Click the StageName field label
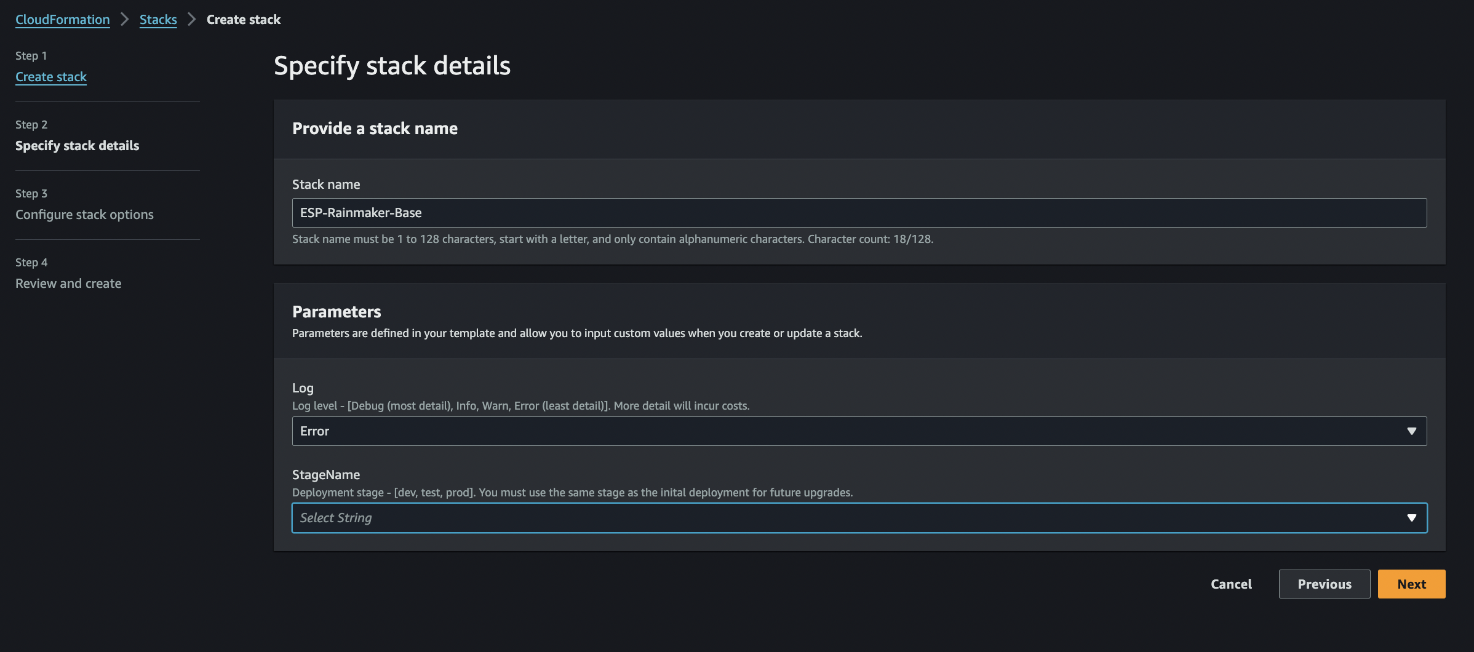 pyautogui.click(x=326, y=475)
